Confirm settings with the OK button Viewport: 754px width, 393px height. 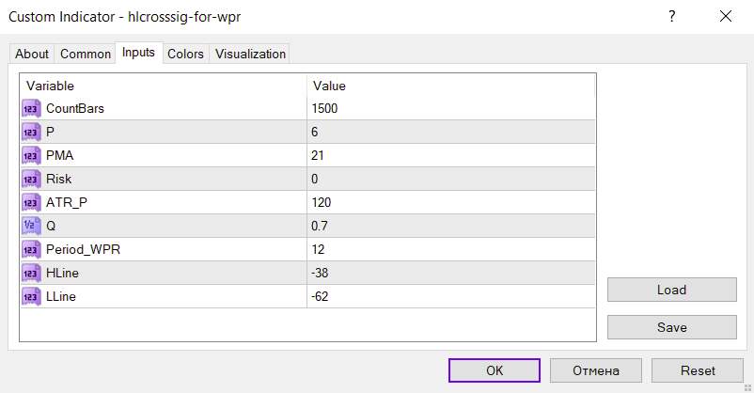point(495,370)
